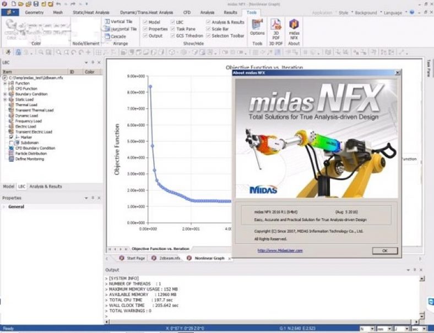Switch to the Geometry ribbon tab
The width and height of the screenshot is (434, 333).
34,13
